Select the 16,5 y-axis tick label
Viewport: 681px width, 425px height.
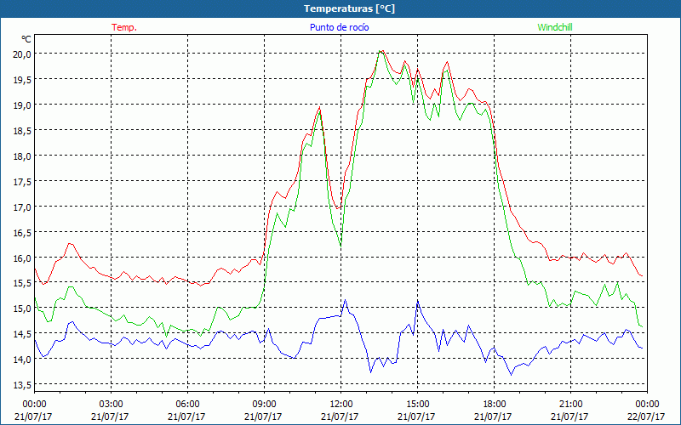click(20, 232)
